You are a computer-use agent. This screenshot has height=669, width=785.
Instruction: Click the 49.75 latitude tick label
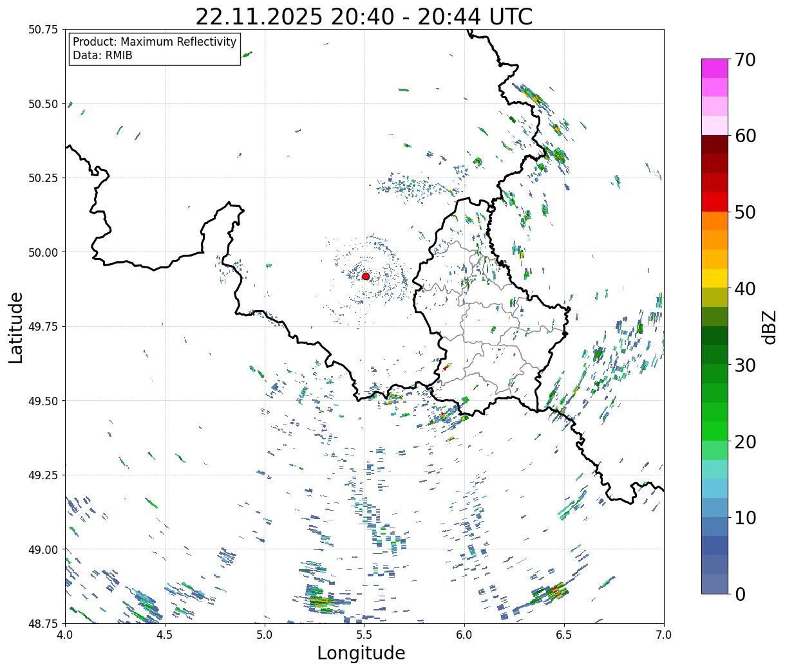pyautogui.click(x=43, y=327)
